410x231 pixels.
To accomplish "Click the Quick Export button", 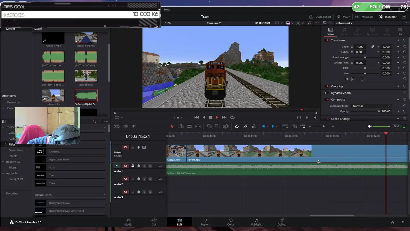I will [x=320, y=17].
